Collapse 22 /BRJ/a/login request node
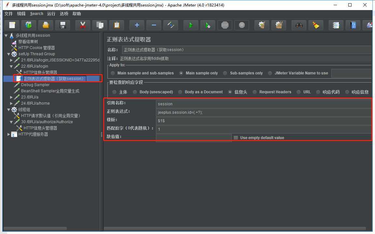Screen dimensions: 375x234 [11, 66]
